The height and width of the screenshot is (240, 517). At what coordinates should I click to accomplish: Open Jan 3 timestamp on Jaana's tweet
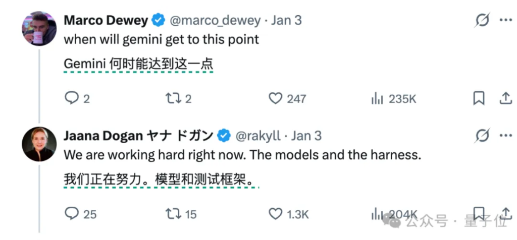(306, 136)
